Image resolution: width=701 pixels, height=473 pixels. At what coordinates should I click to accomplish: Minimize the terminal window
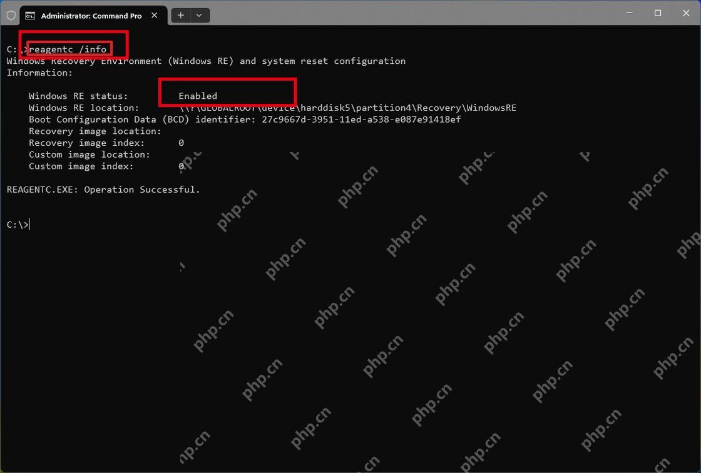(x=630, y=13)
